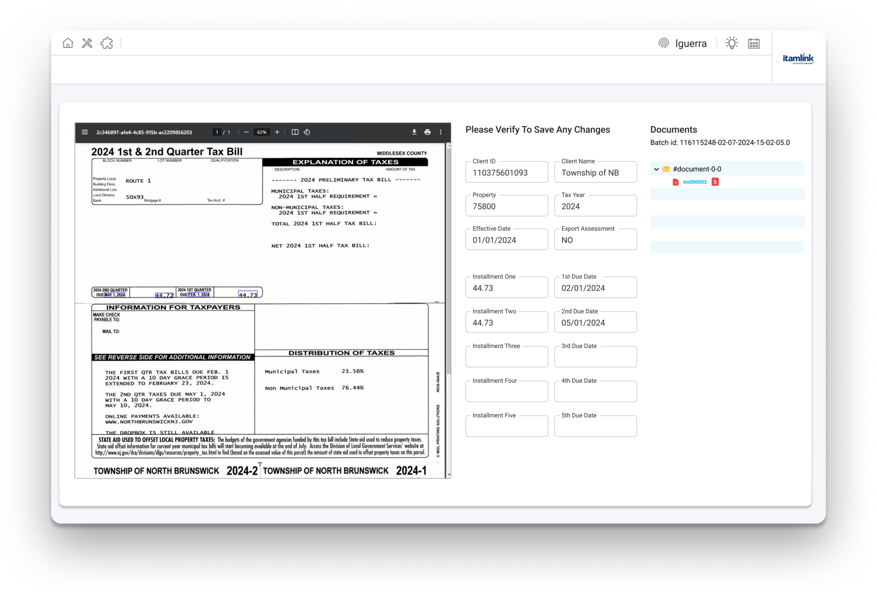Collapse the #document-0-0 folder chevron

click(x=656, y=169)
